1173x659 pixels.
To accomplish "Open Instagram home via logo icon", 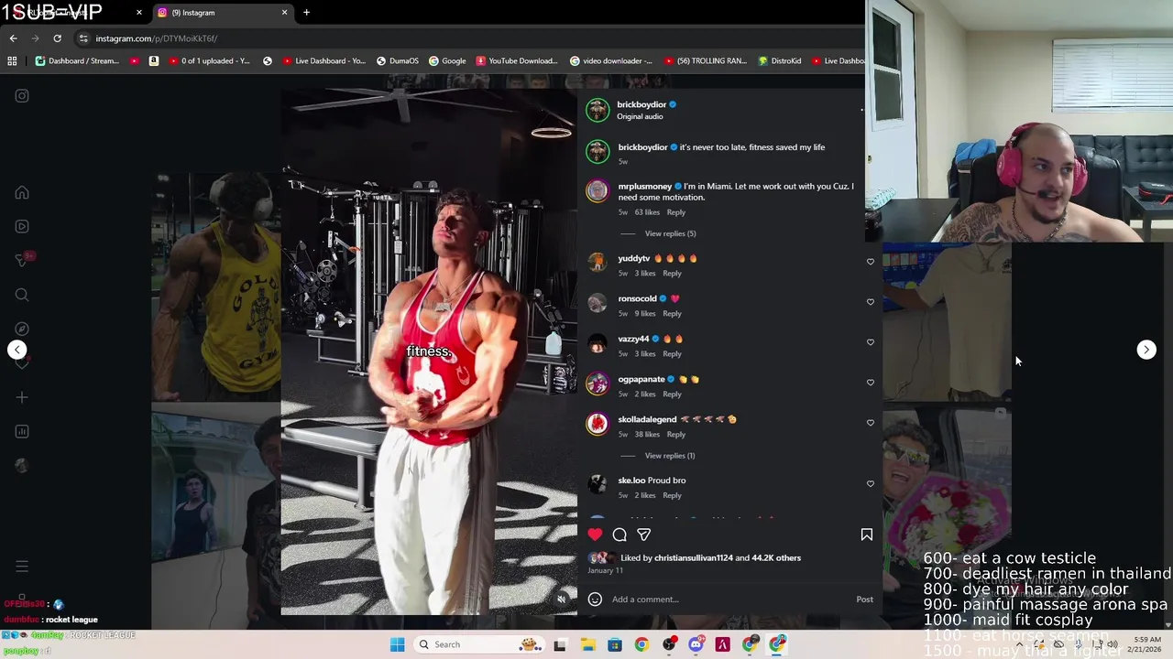I will (22, 96).
